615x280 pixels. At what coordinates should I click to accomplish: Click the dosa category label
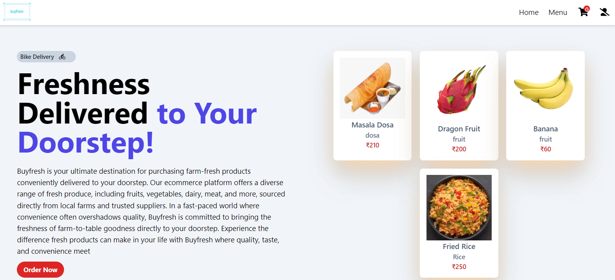point(372,135)
